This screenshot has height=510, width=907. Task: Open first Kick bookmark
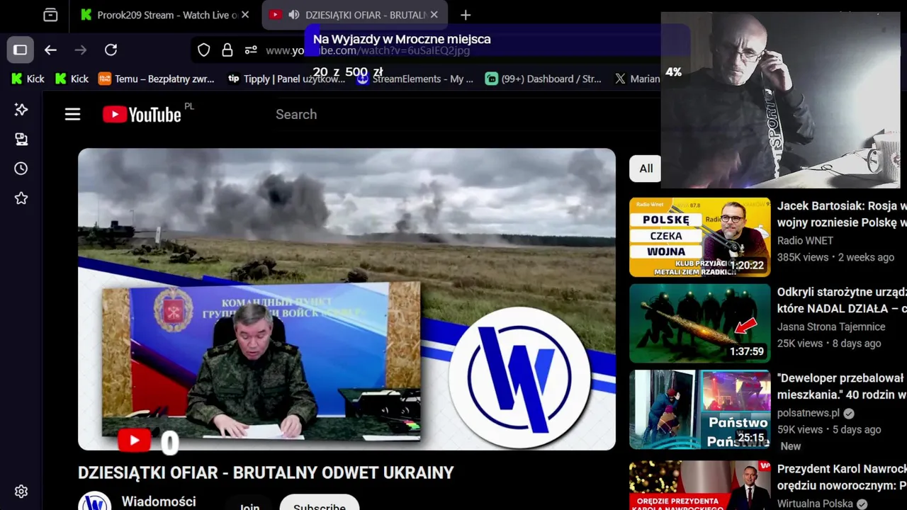coord(28,79)
